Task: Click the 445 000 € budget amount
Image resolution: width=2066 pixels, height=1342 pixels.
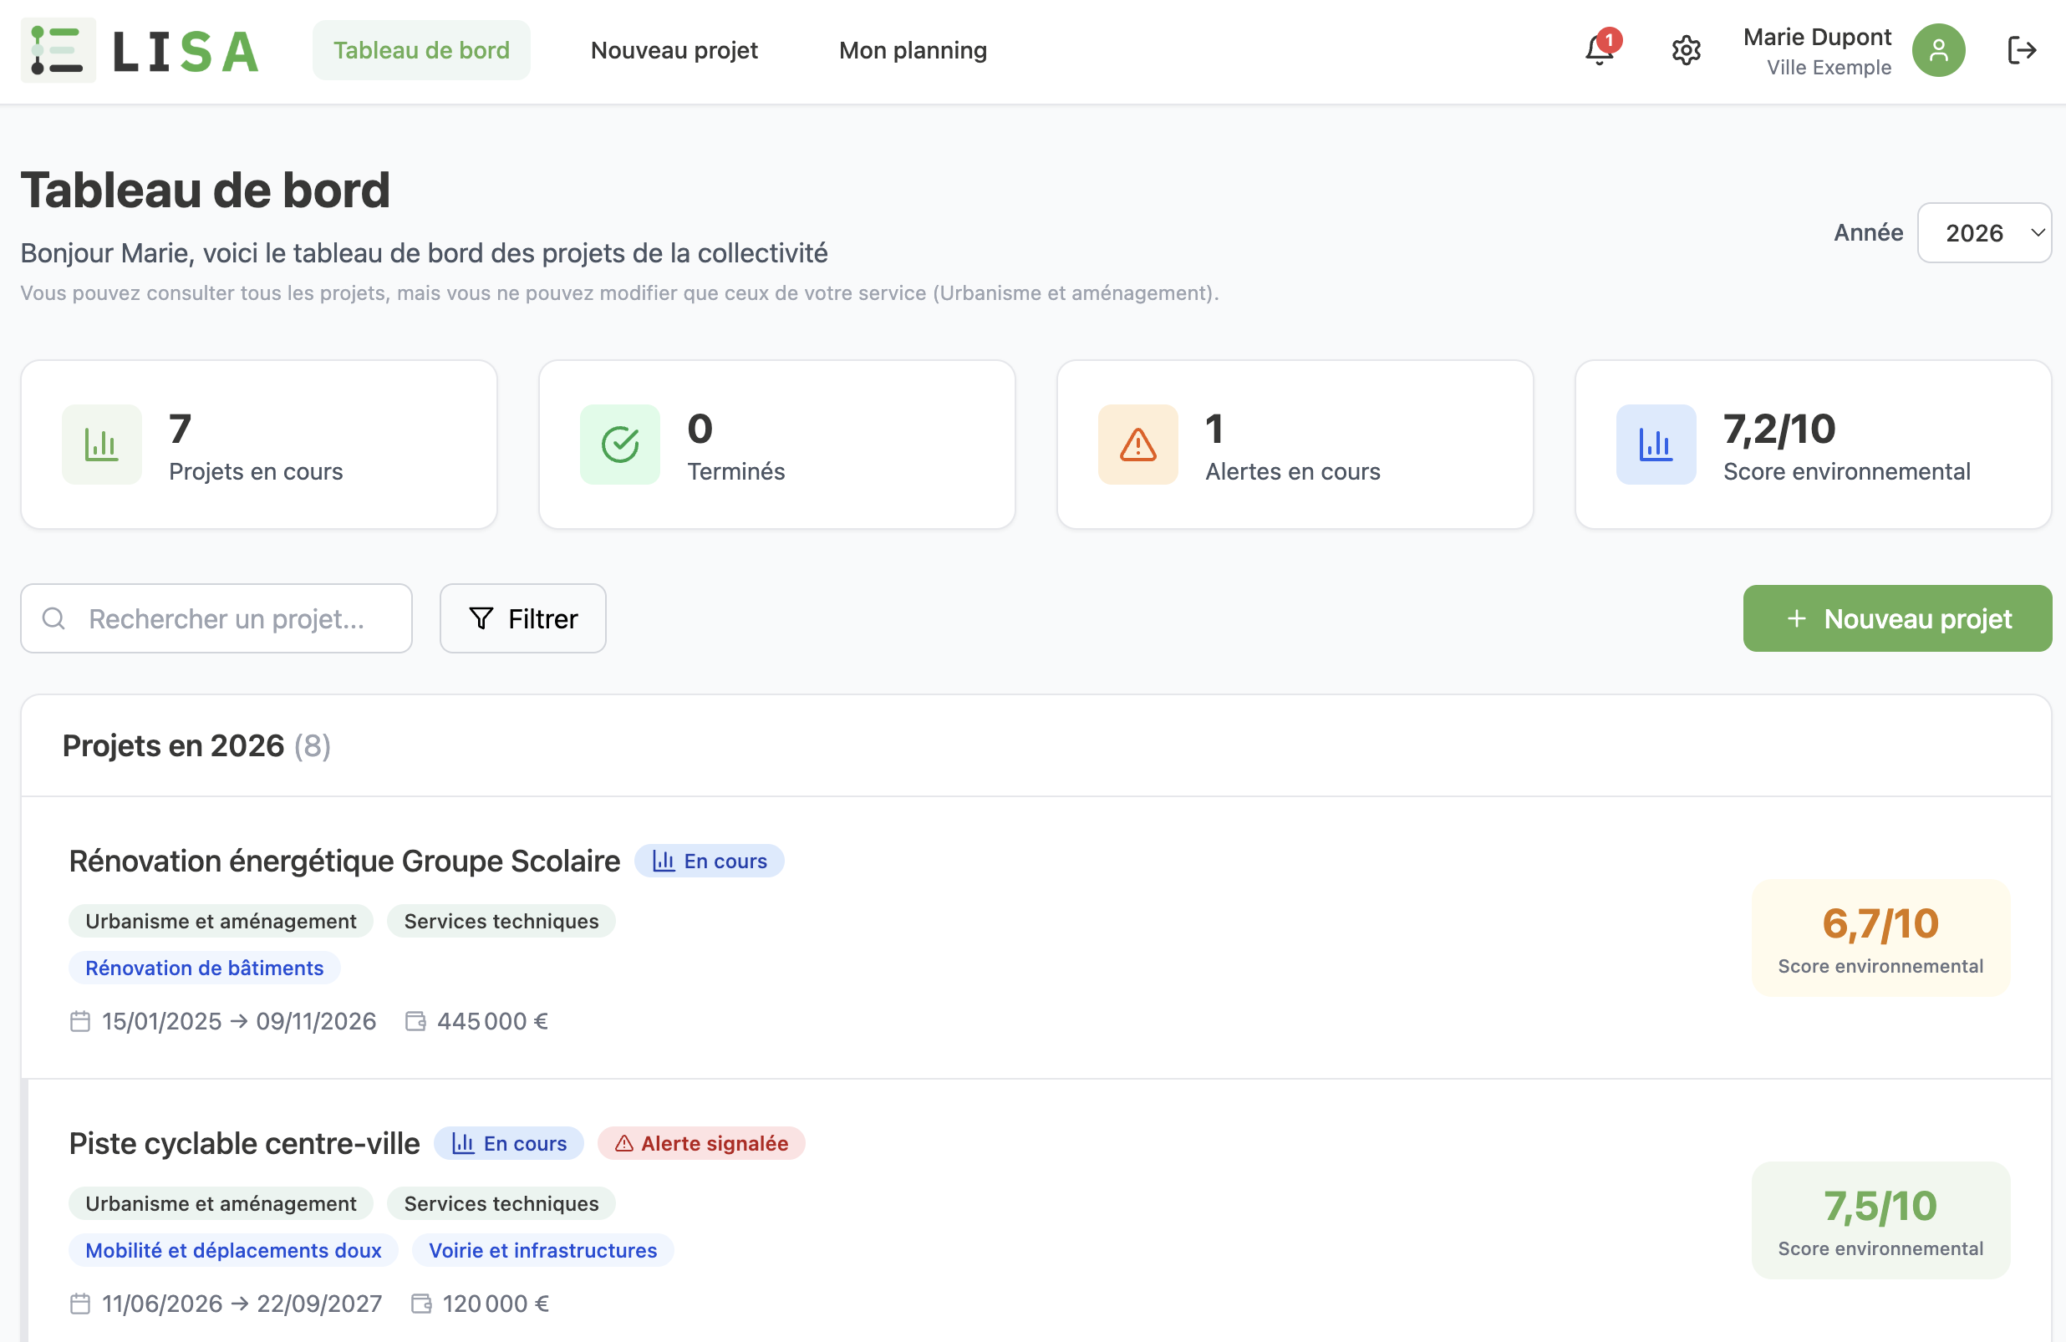Action: tap(493, 1022)
